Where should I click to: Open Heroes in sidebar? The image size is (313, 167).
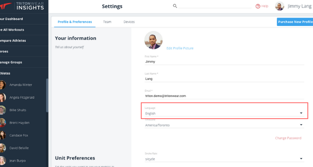click(x=24, y=51)
